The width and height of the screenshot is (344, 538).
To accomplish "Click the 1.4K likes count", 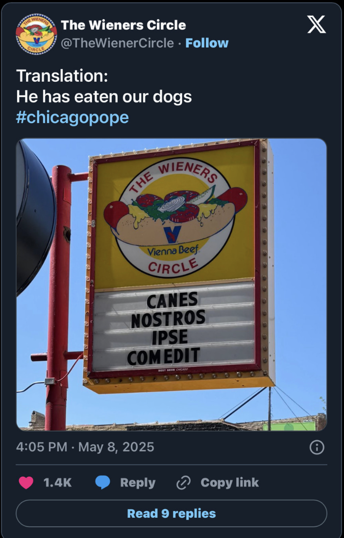I will 58,483.
